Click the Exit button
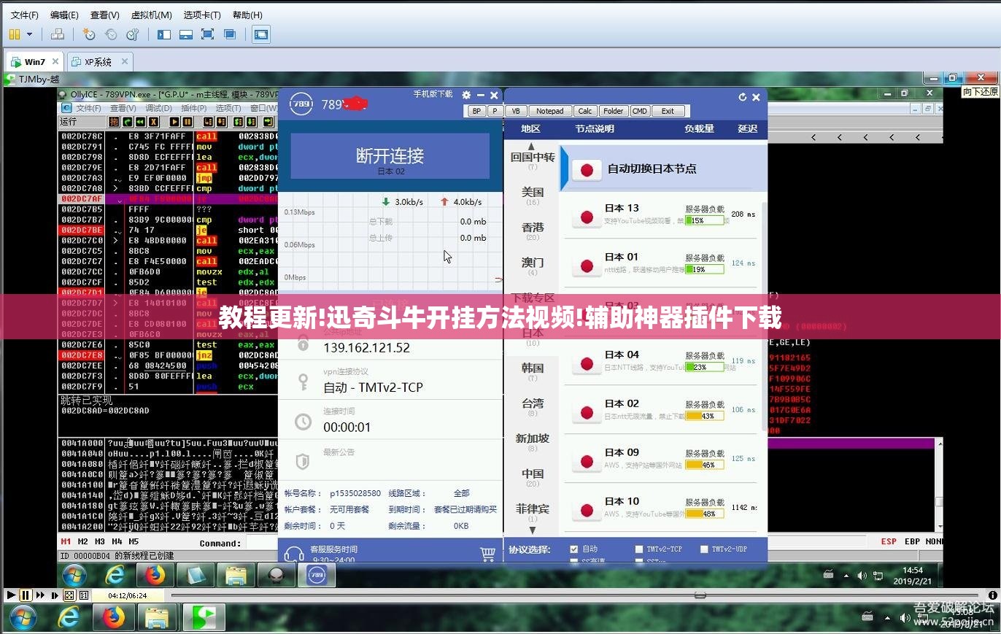Image resolution: width=1001 pixels, height=634 pixels. pos(668,111)
